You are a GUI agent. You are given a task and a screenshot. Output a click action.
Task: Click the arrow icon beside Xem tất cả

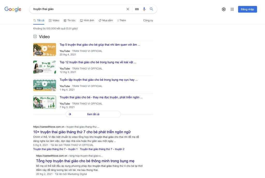coord(70,114)
